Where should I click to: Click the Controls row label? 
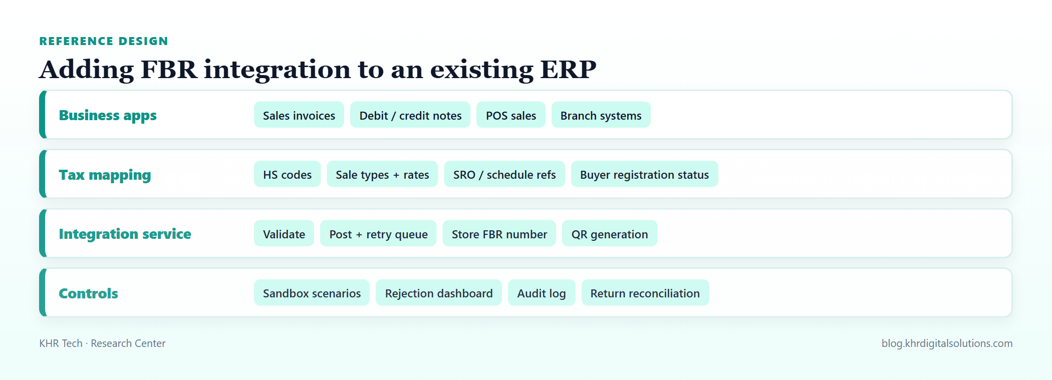(x=88, y=293)
